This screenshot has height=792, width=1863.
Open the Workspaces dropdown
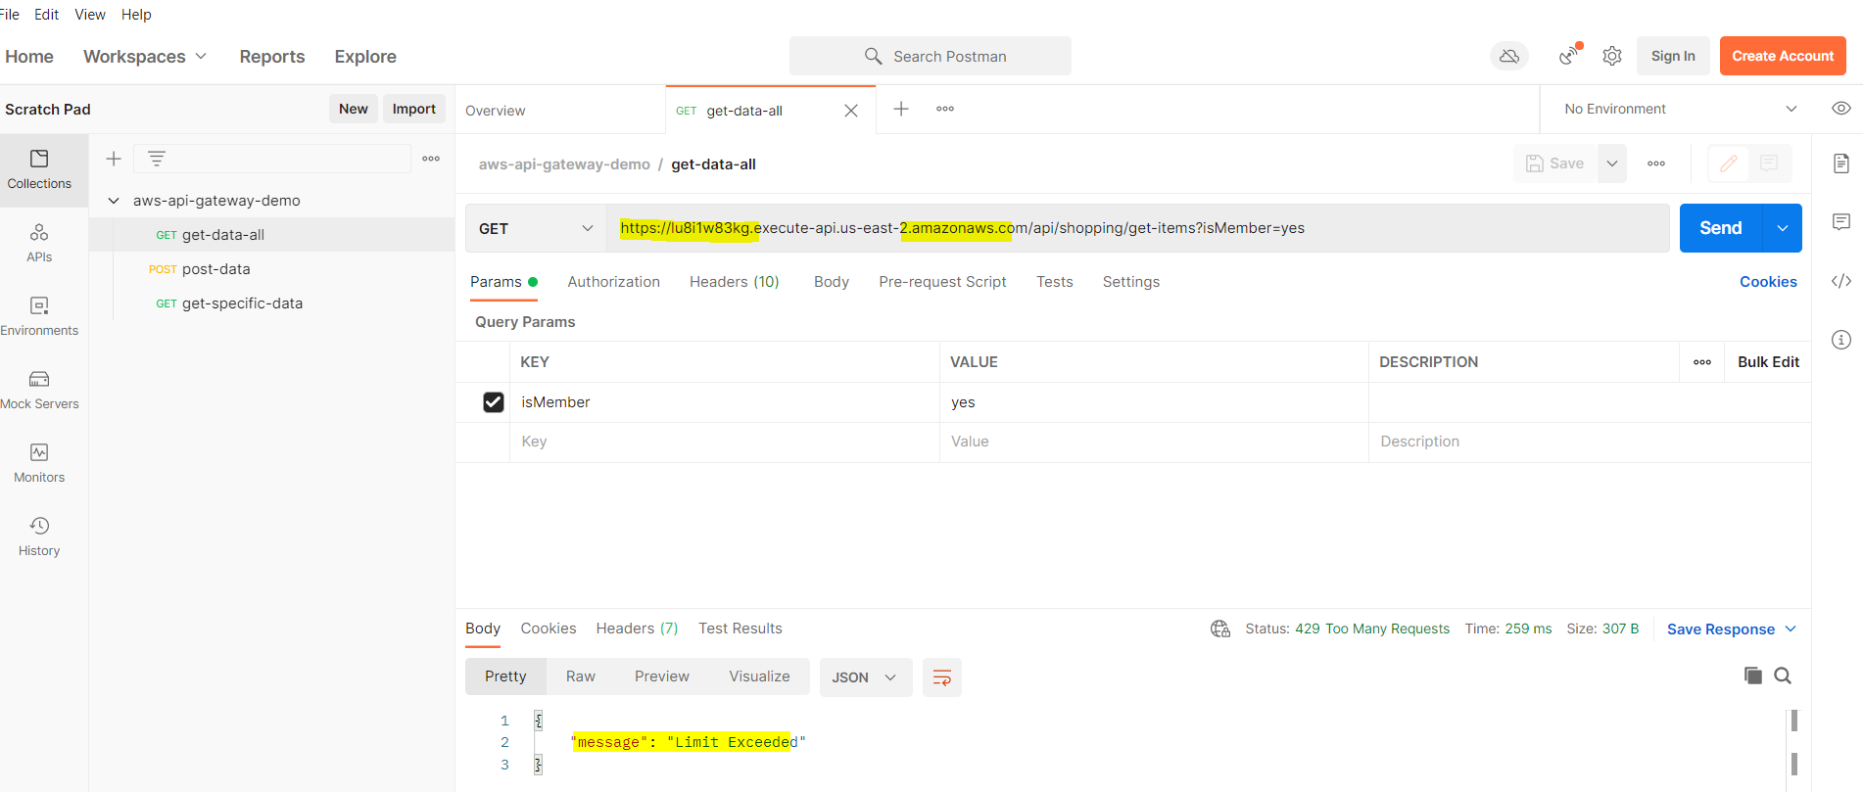tap(145, 57)
